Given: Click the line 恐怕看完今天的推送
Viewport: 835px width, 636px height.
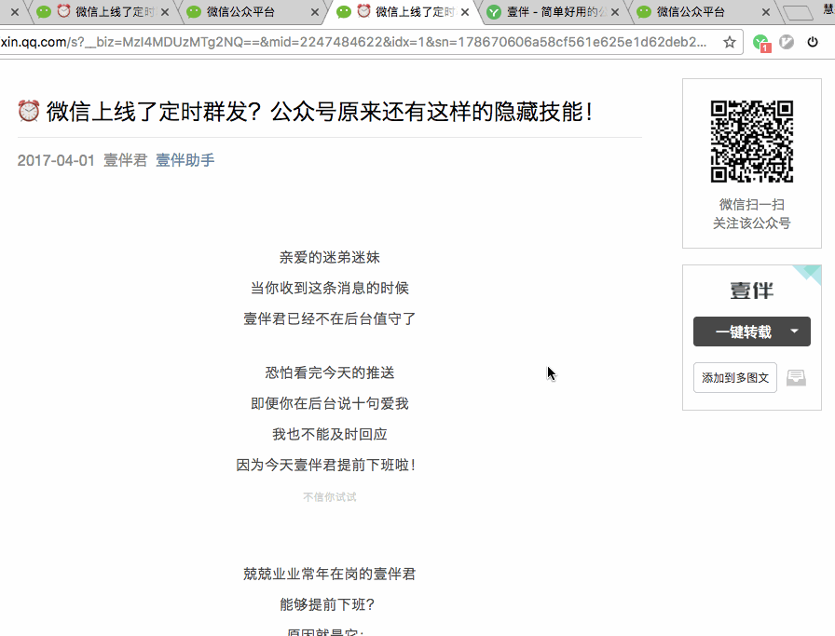Looking at the screenshot, I should (x=330, y=373).
